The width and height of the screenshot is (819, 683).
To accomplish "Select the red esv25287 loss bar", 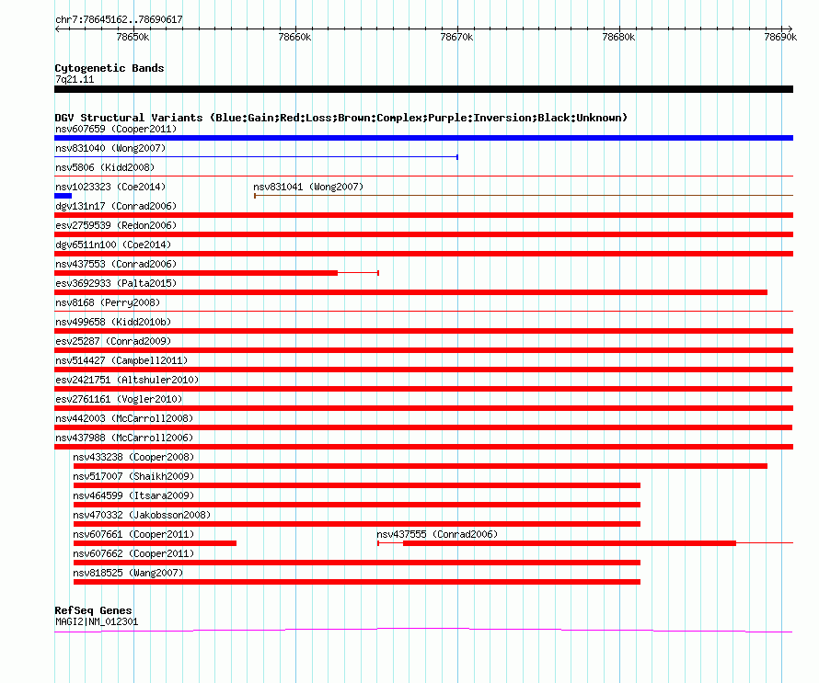I will coord(423,350).
